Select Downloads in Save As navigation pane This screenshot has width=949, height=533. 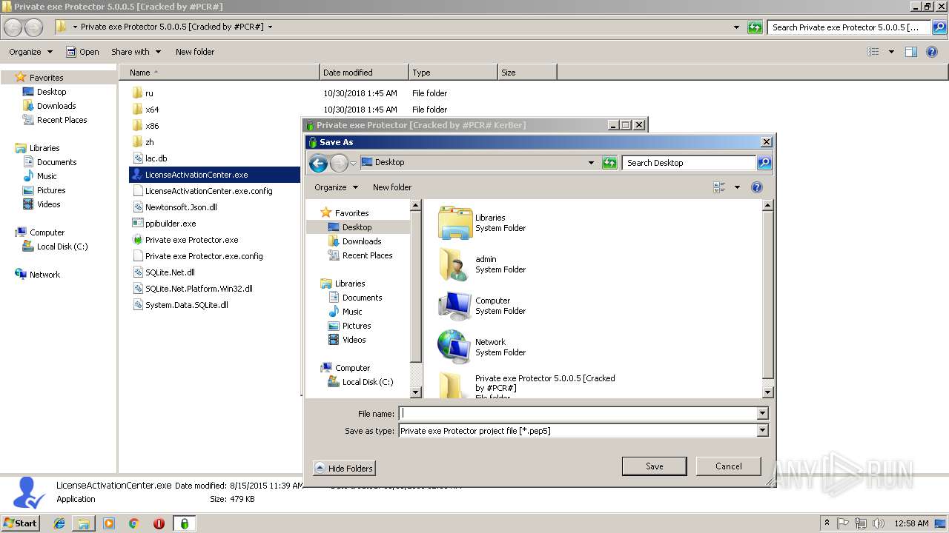(x=362, y=241)
